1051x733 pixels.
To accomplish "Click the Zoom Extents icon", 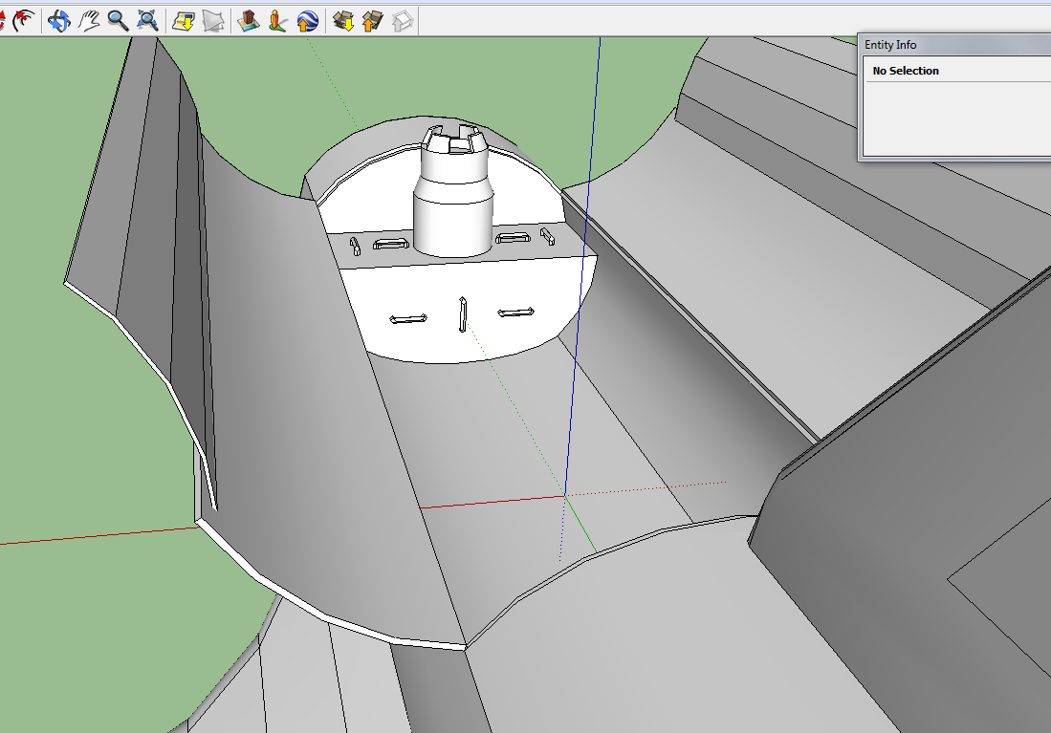I will (147, 21).
